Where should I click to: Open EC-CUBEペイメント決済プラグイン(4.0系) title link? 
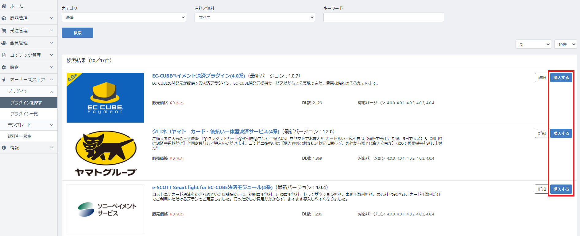tap(199, 76)
